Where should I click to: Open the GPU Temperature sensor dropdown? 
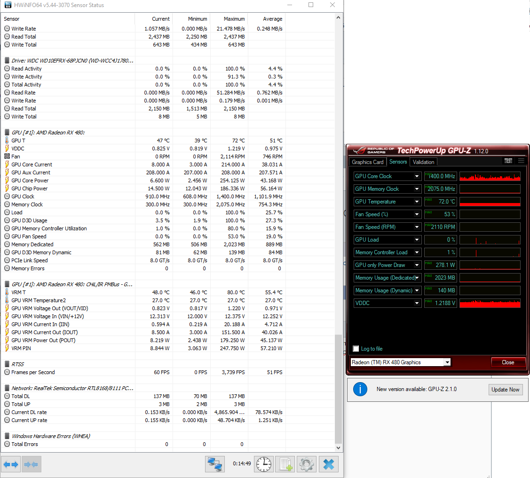[417, 202]
